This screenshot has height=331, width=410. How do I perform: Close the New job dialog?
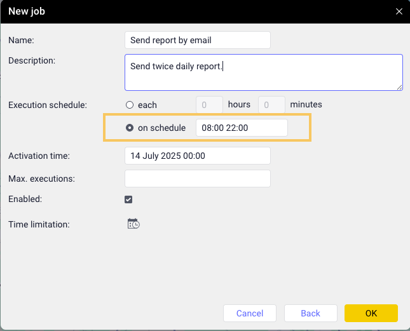pos(399,11)
